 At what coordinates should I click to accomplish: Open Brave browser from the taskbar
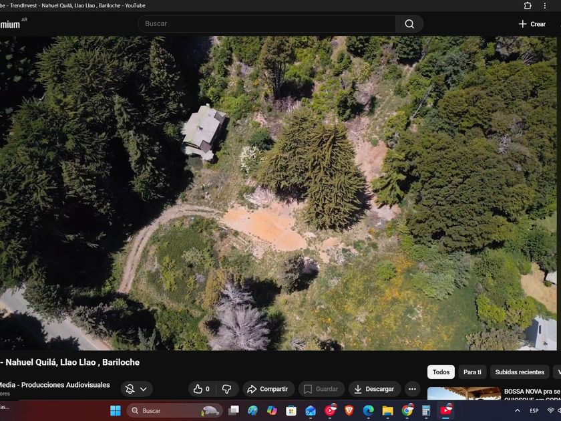pos(349,410)
